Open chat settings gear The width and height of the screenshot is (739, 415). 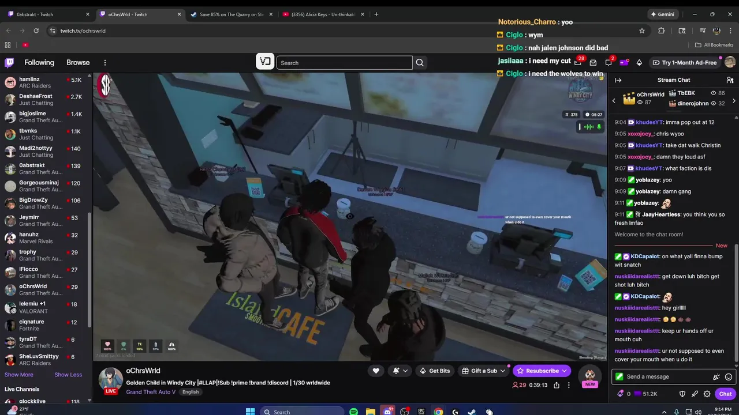coord(707,394)
